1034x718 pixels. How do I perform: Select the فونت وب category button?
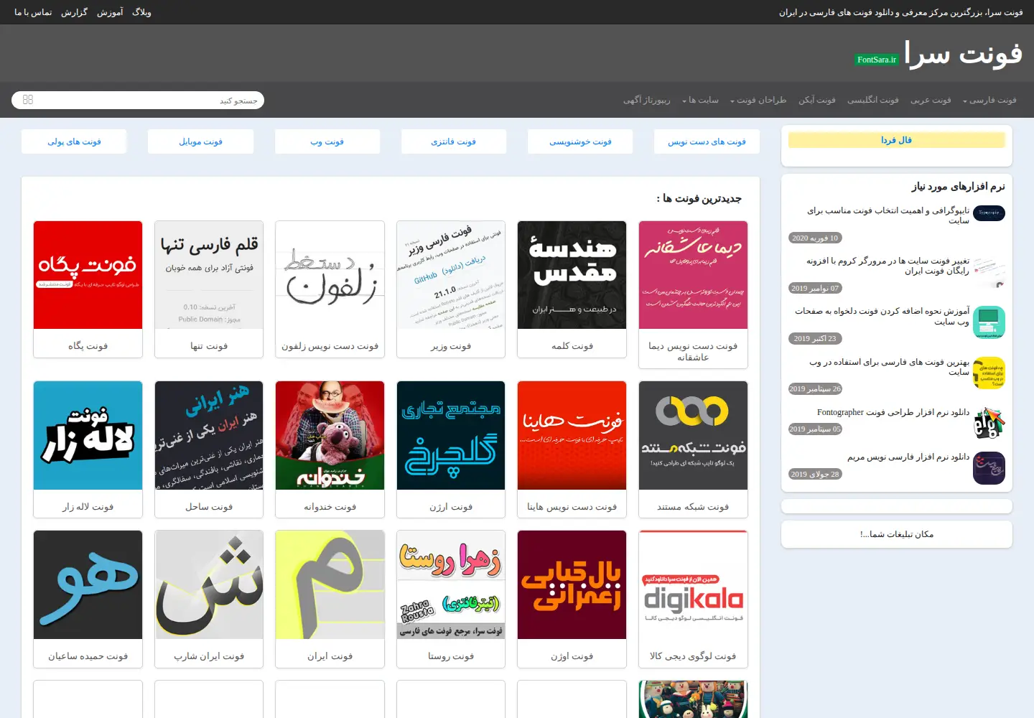pos(327,141)
